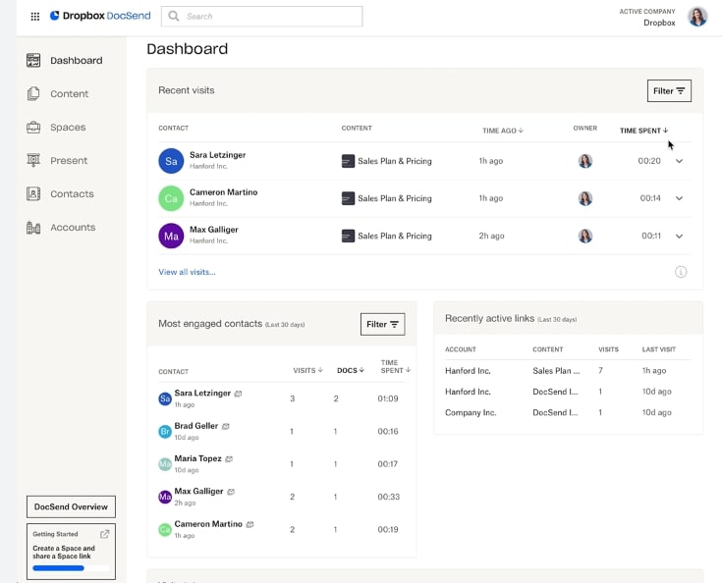The height and width of the screenshot is (584, 722).
Task: Sort engaged contacts by Visits
Action: tap(308, 370)
